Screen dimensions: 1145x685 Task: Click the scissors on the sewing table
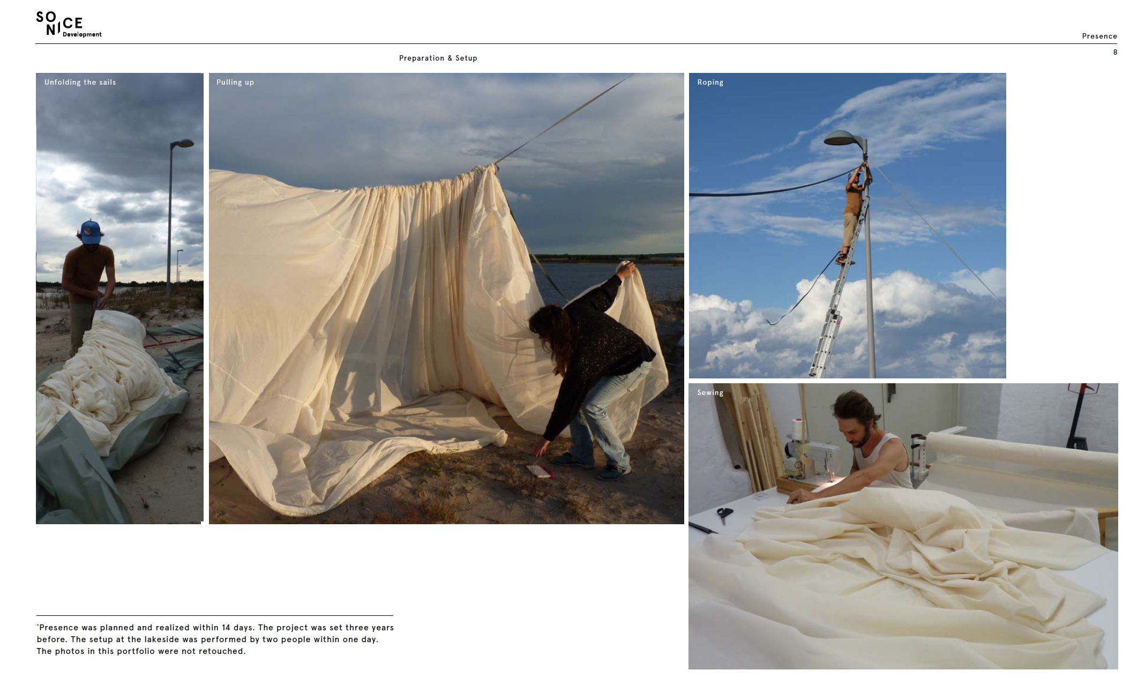tap(725, 513)
